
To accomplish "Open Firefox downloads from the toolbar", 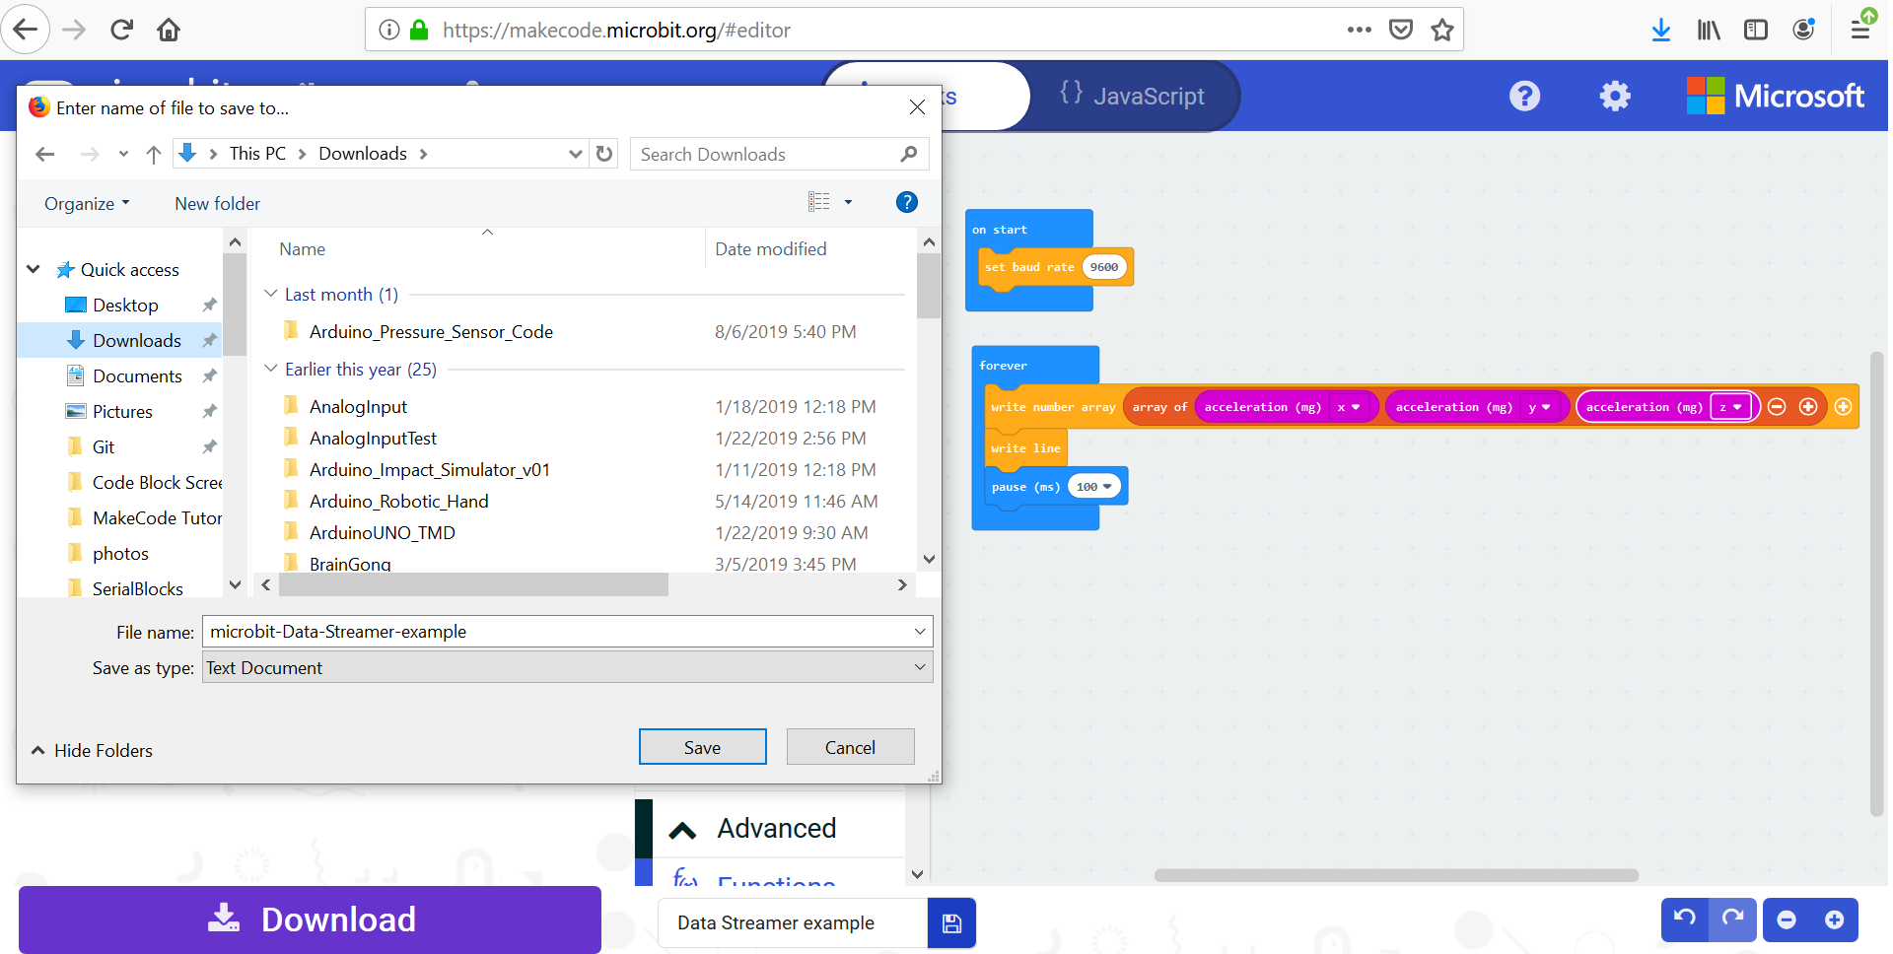I will (1661, 30).
